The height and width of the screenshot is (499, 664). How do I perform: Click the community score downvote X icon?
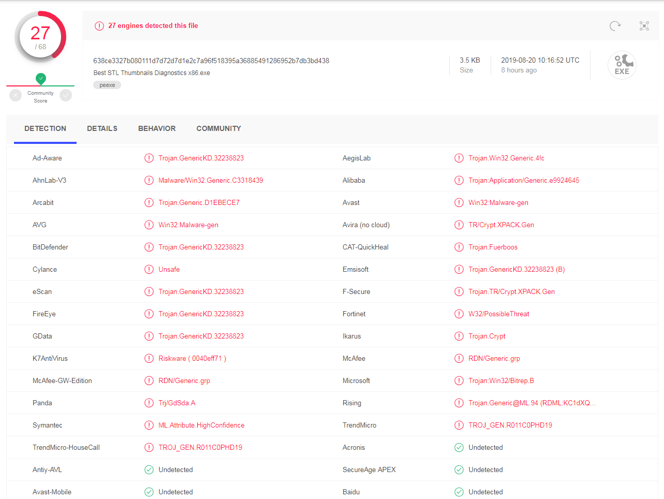tap(16, 95)
